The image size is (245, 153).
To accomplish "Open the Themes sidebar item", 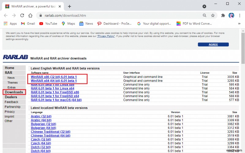I will pyautogui.click(x=13, y=83).
